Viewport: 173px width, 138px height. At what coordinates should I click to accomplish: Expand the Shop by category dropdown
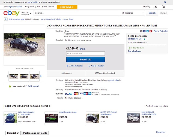tap(26, 13)
